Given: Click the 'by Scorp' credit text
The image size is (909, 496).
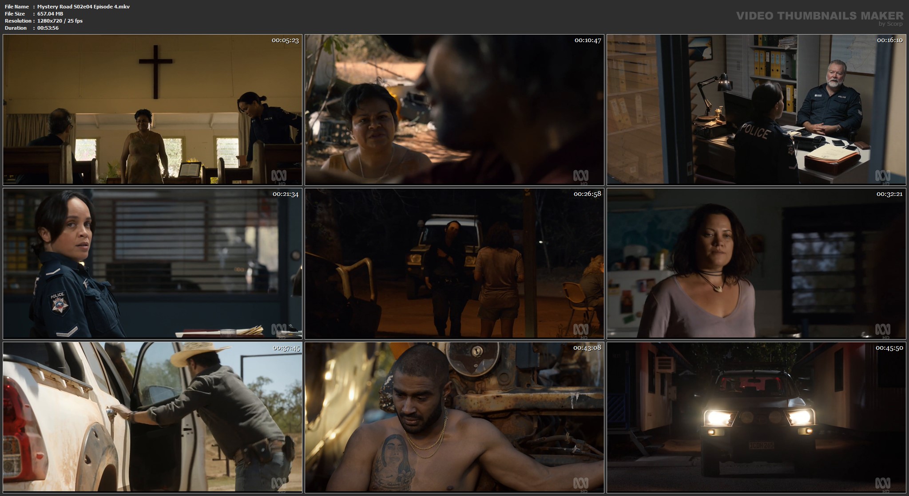Looking at the screenshot, I should click(x=890, y=24).
